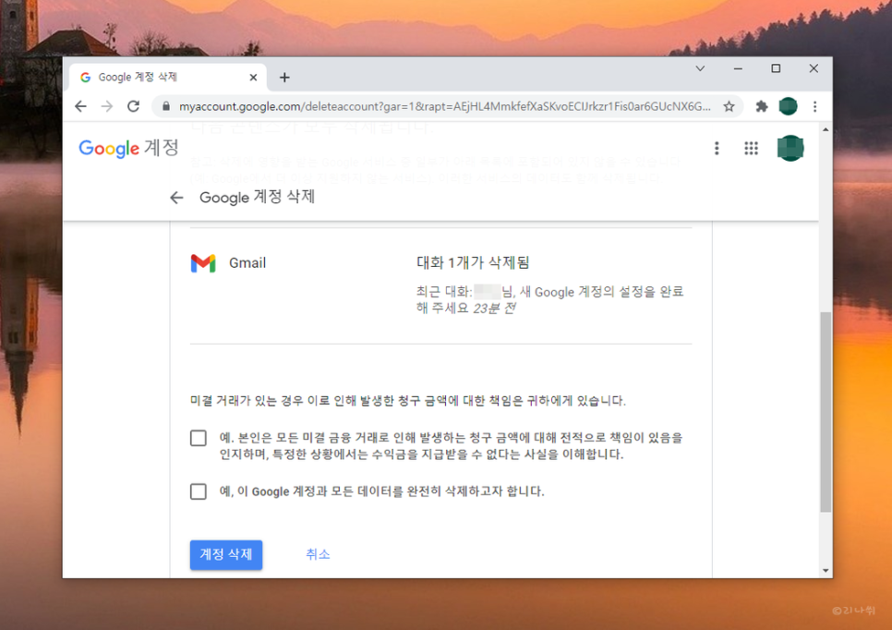Image resolution: width=892 pixels, height=630 pixels.
Task: Click the Gmail icon in the deletion summary
Action: [201, 262]
